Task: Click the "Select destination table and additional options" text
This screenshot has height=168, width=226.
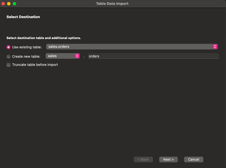Action: 44,38
